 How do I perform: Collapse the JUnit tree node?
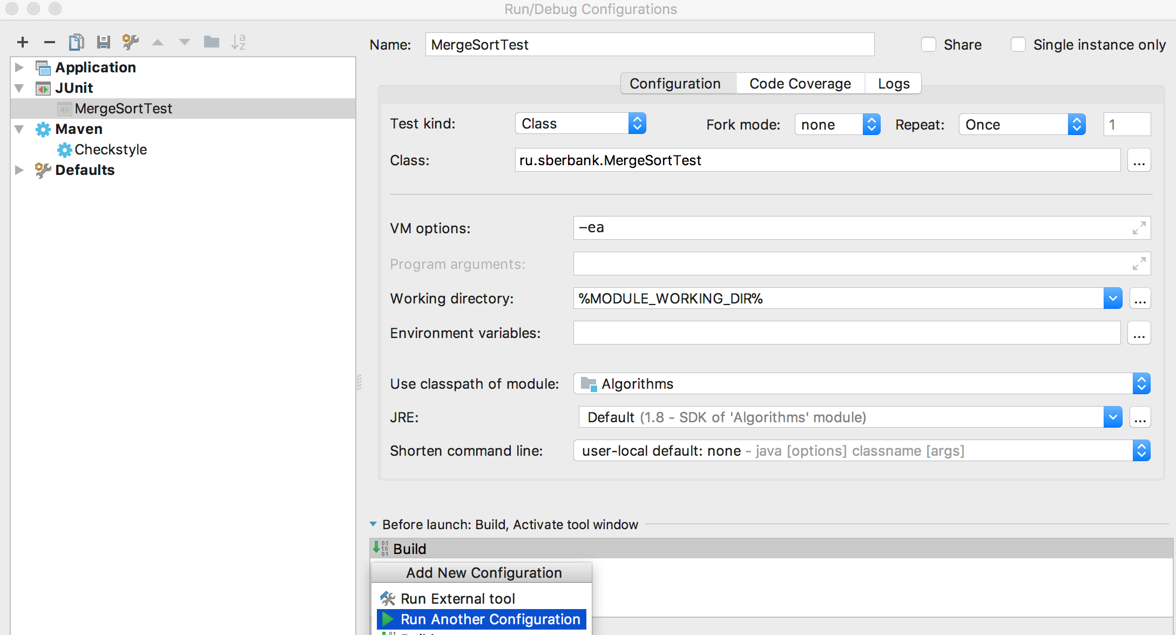[x=19, y=88]
